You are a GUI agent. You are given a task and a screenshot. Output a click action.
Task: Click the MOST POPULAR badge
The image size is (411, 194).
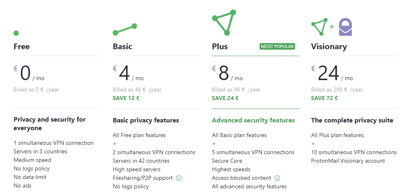pos(277,46)
